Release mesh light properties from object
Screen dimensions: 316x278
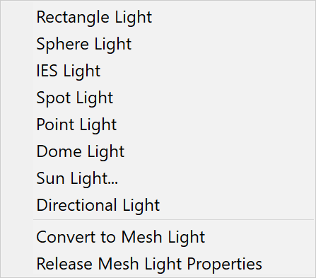click(158, 264)
